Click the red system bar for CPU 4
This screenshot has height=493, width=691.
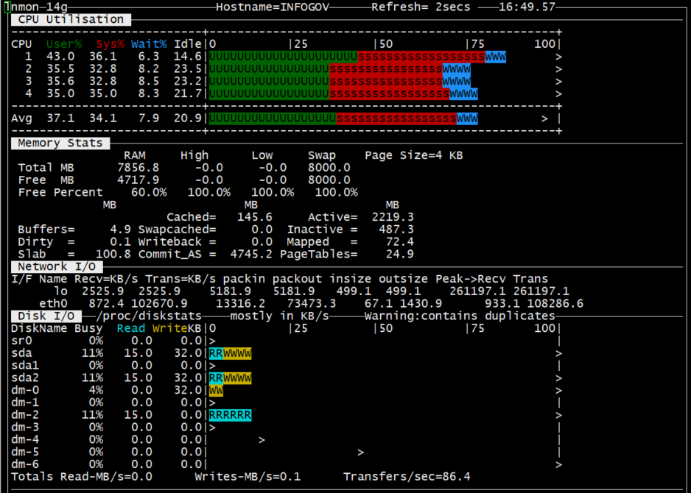[x=390, y=93]
